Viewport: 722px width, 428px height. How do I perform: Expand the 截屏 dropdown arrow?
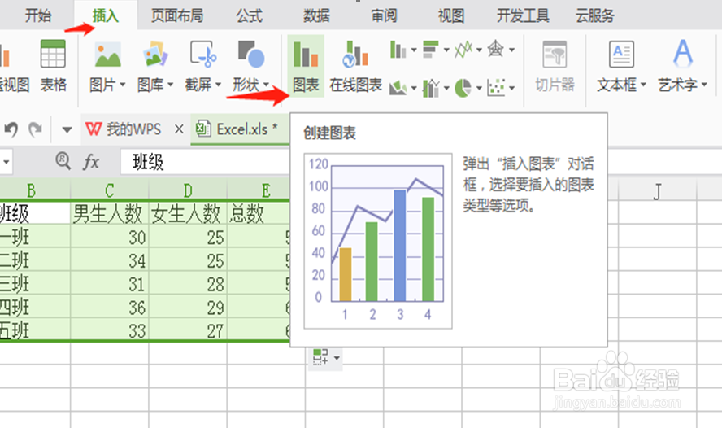tap(218, 85)
